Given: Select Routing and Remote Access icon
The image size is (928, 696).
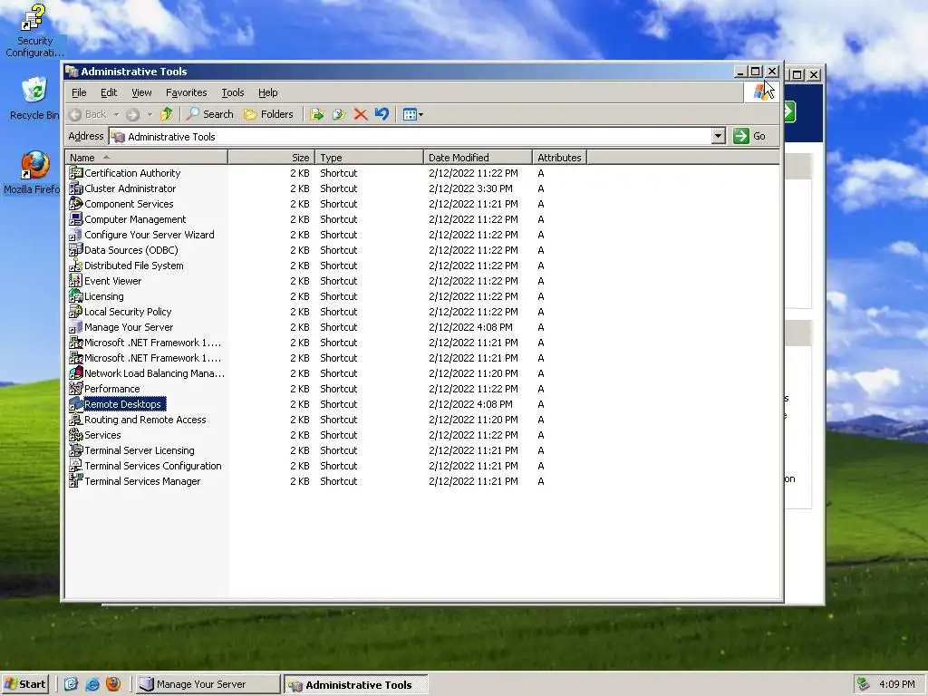Looking at the screenshot, I should pos(76,419).
